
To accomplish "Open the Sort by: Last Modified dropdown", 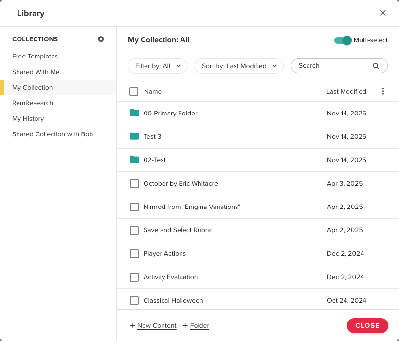I will pyautogui.click(x=239, y=66).
